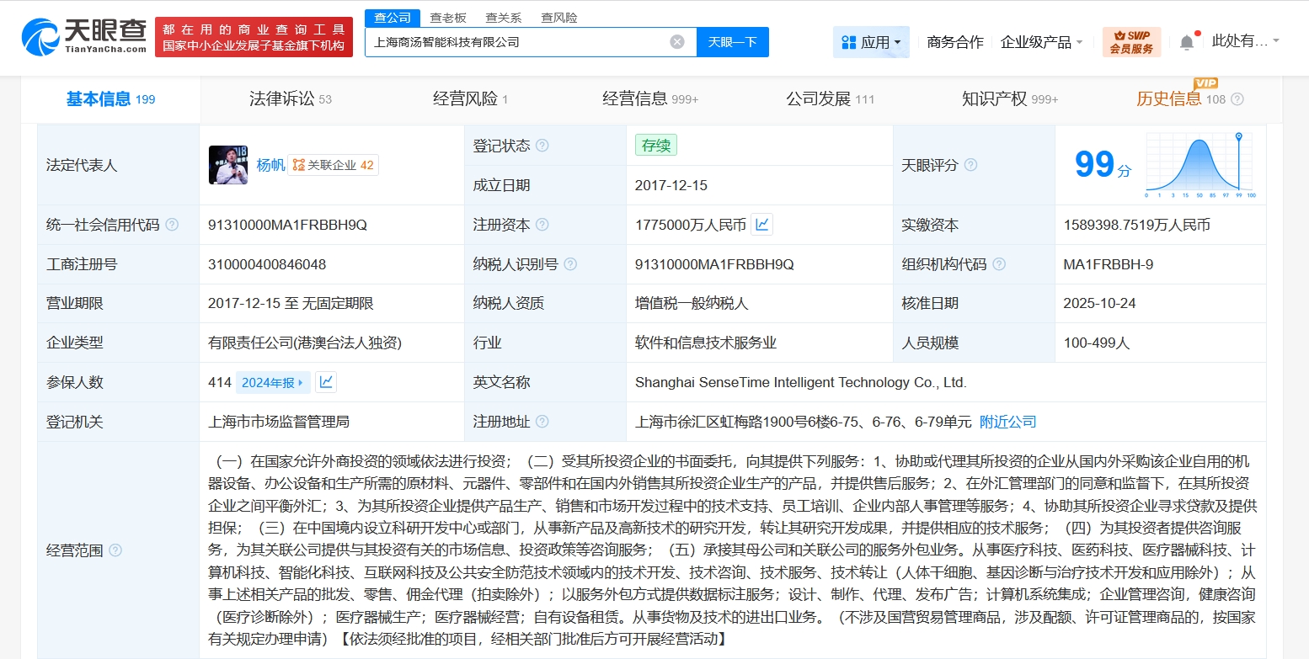Image resolution: width=1309 pixels, height=659 pixels.
Task: Click the company name search input field
Action: tap(514, 42)
